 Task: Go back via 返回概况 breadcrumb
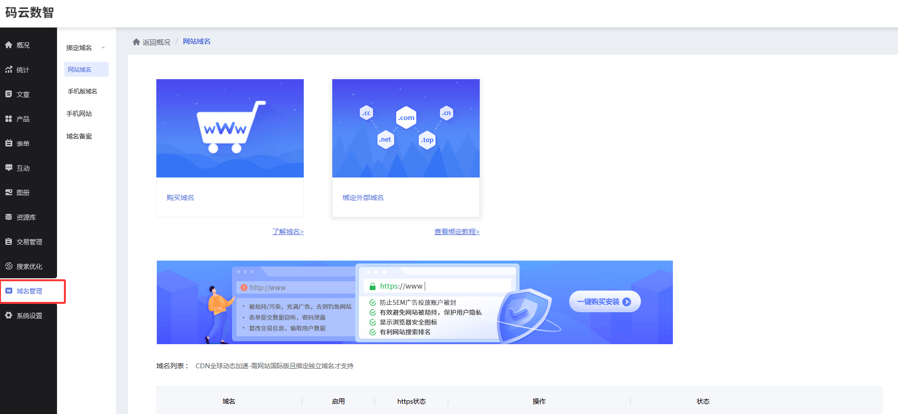[x=156, y=42]
